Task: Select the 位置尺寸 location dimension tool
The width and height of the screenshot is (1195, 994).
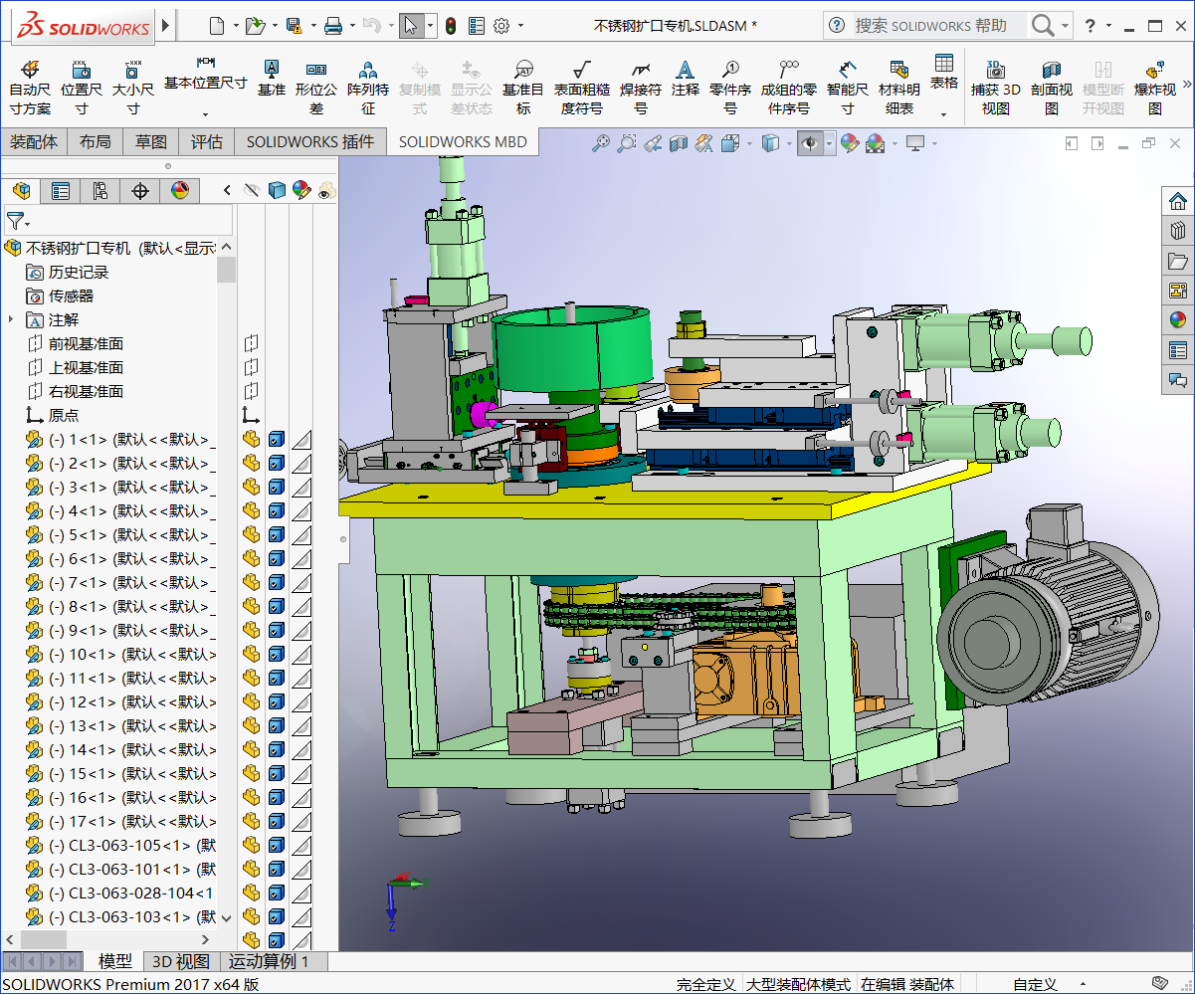Action: click(82, 88)
